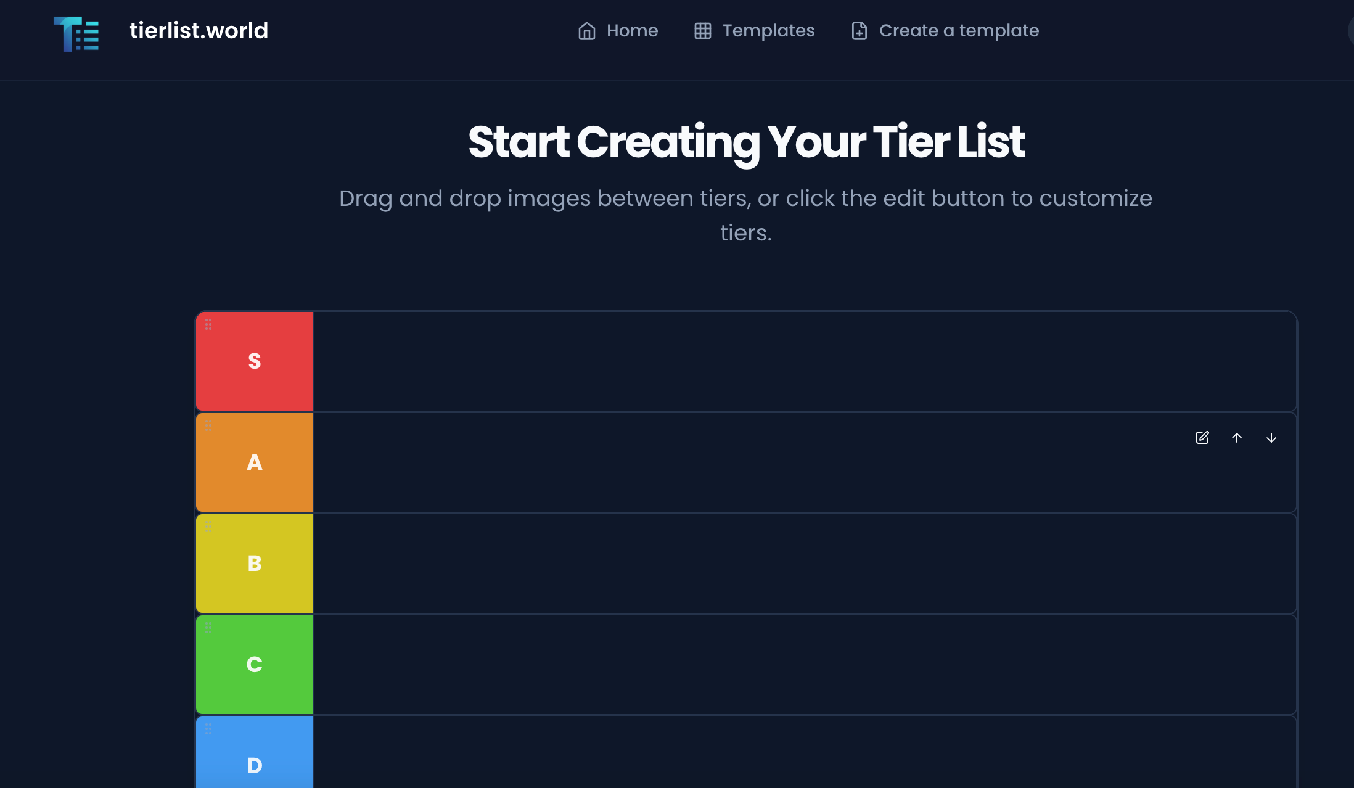Select the green C tier label
The height and width of the screenshot is (788, 1354).
point(255,665)
